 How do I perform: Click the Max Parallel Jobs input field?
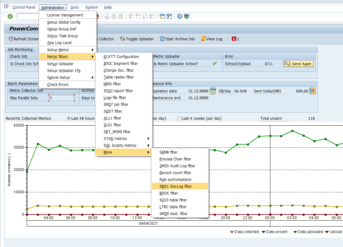tap(61, 98)
